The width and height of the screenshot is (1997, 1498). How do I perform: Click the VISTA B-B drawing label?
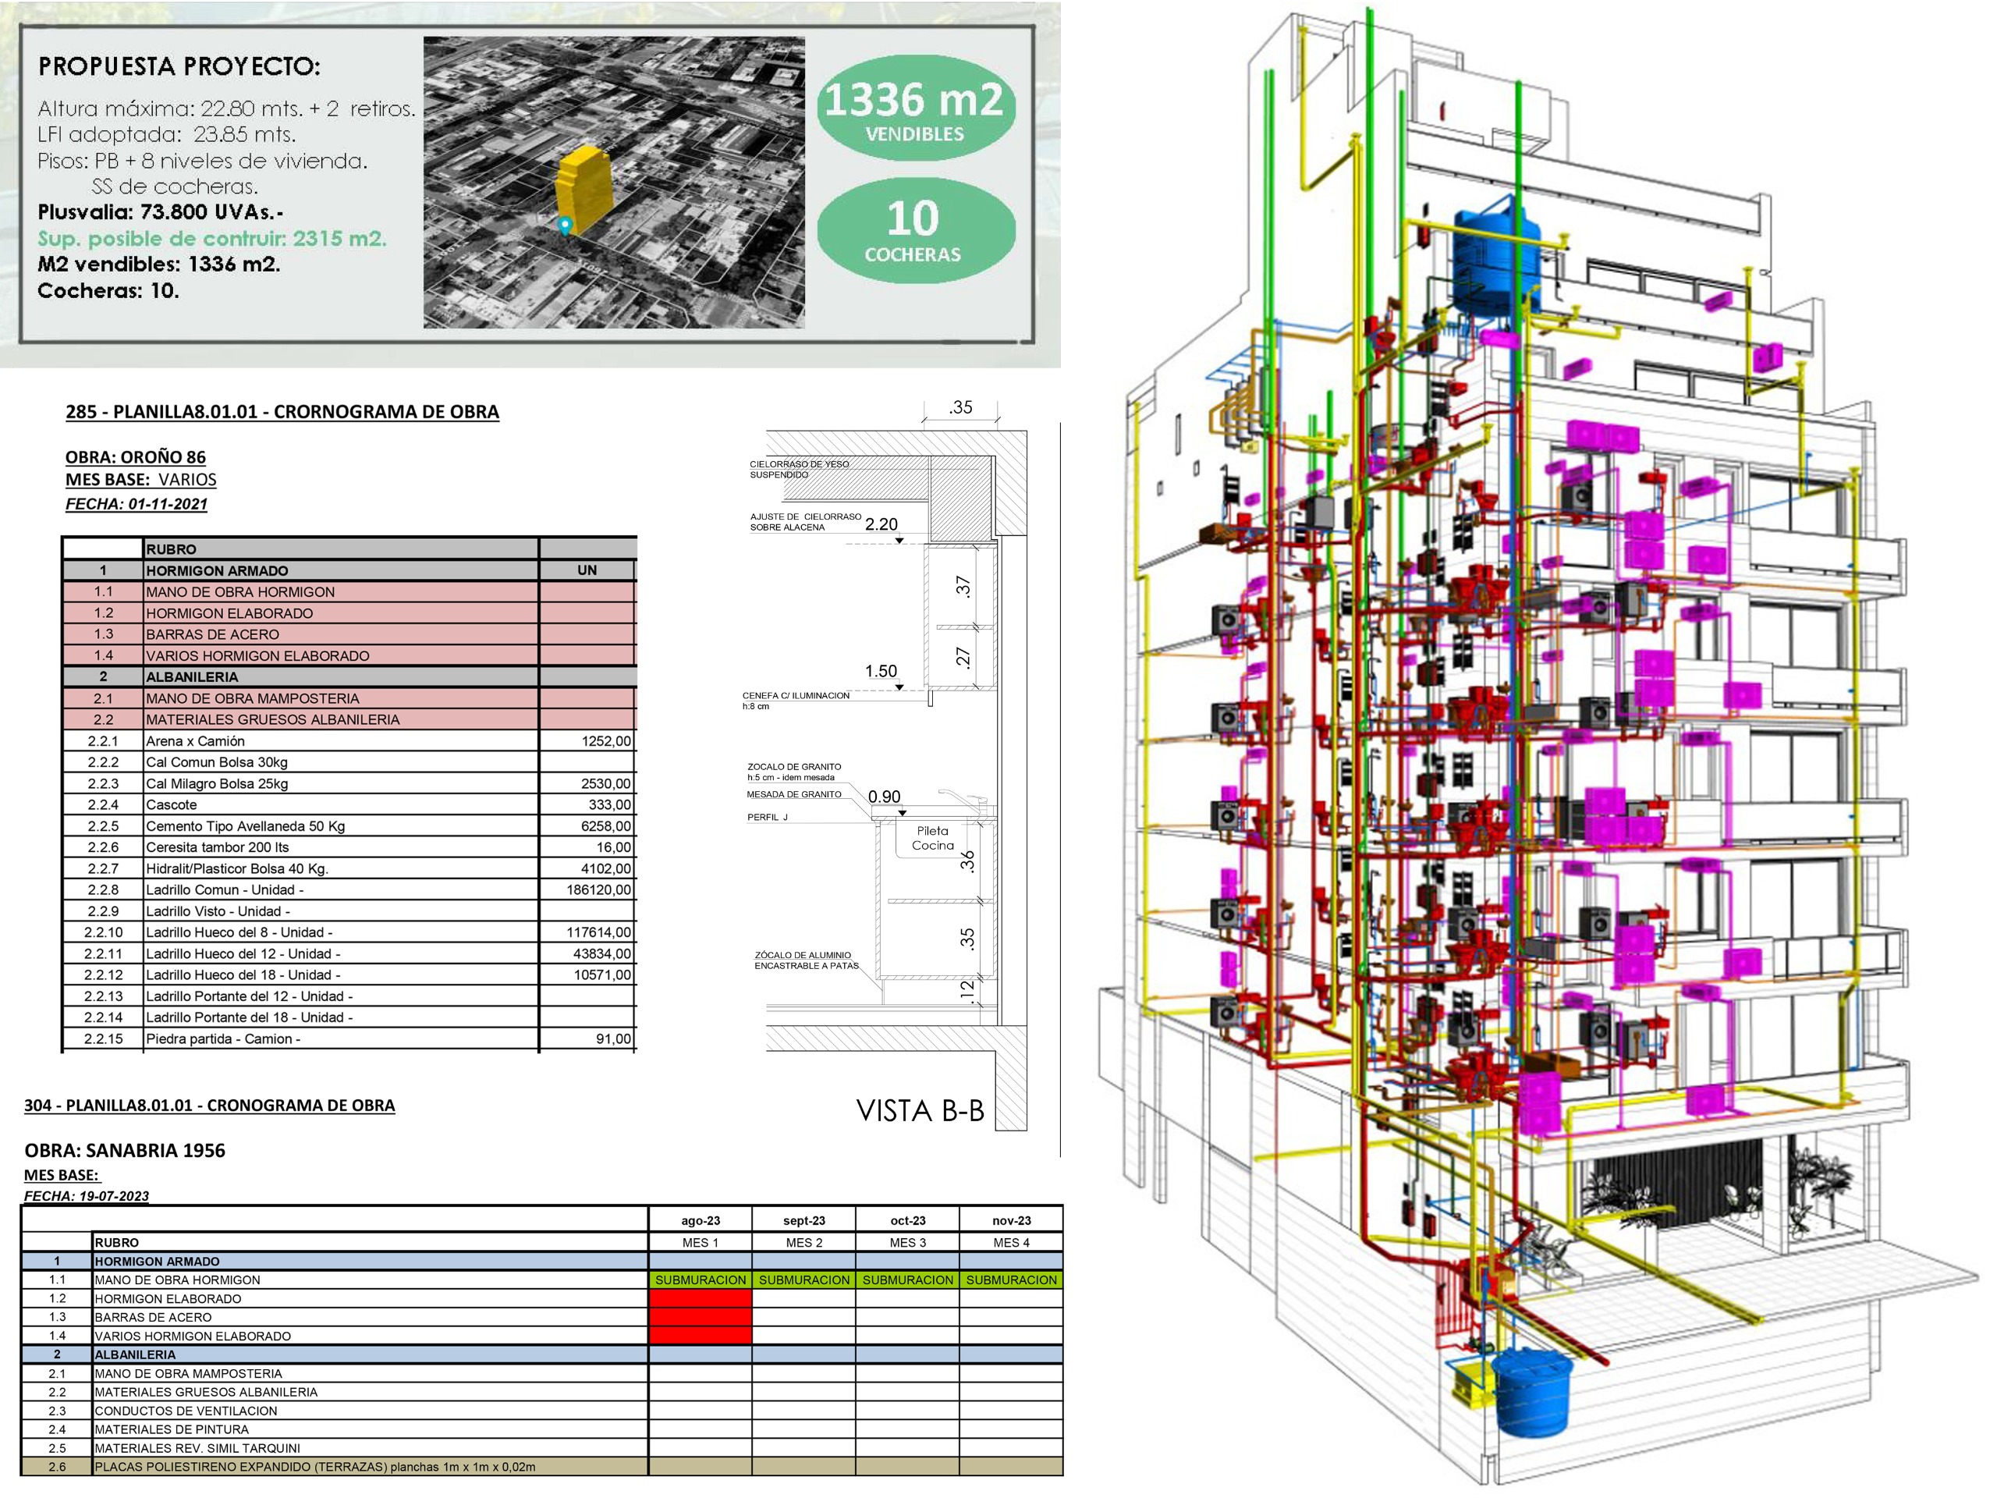tap(919, 1111)
